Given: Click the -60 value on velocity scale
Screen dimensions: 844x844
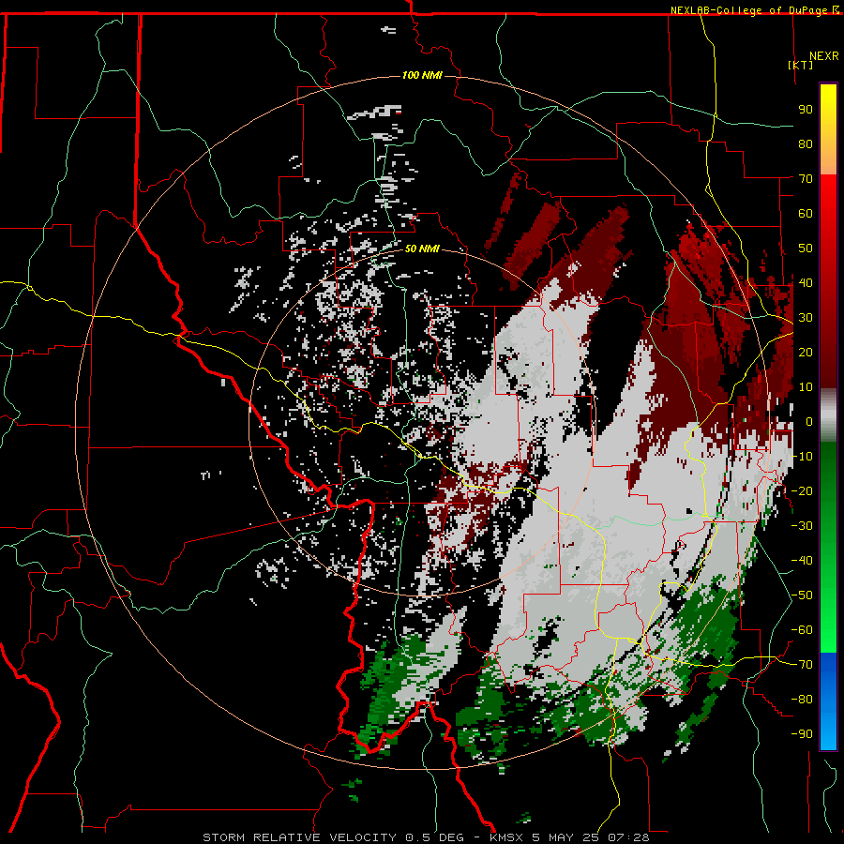Looking at the screenshot, I should (802, 630).
